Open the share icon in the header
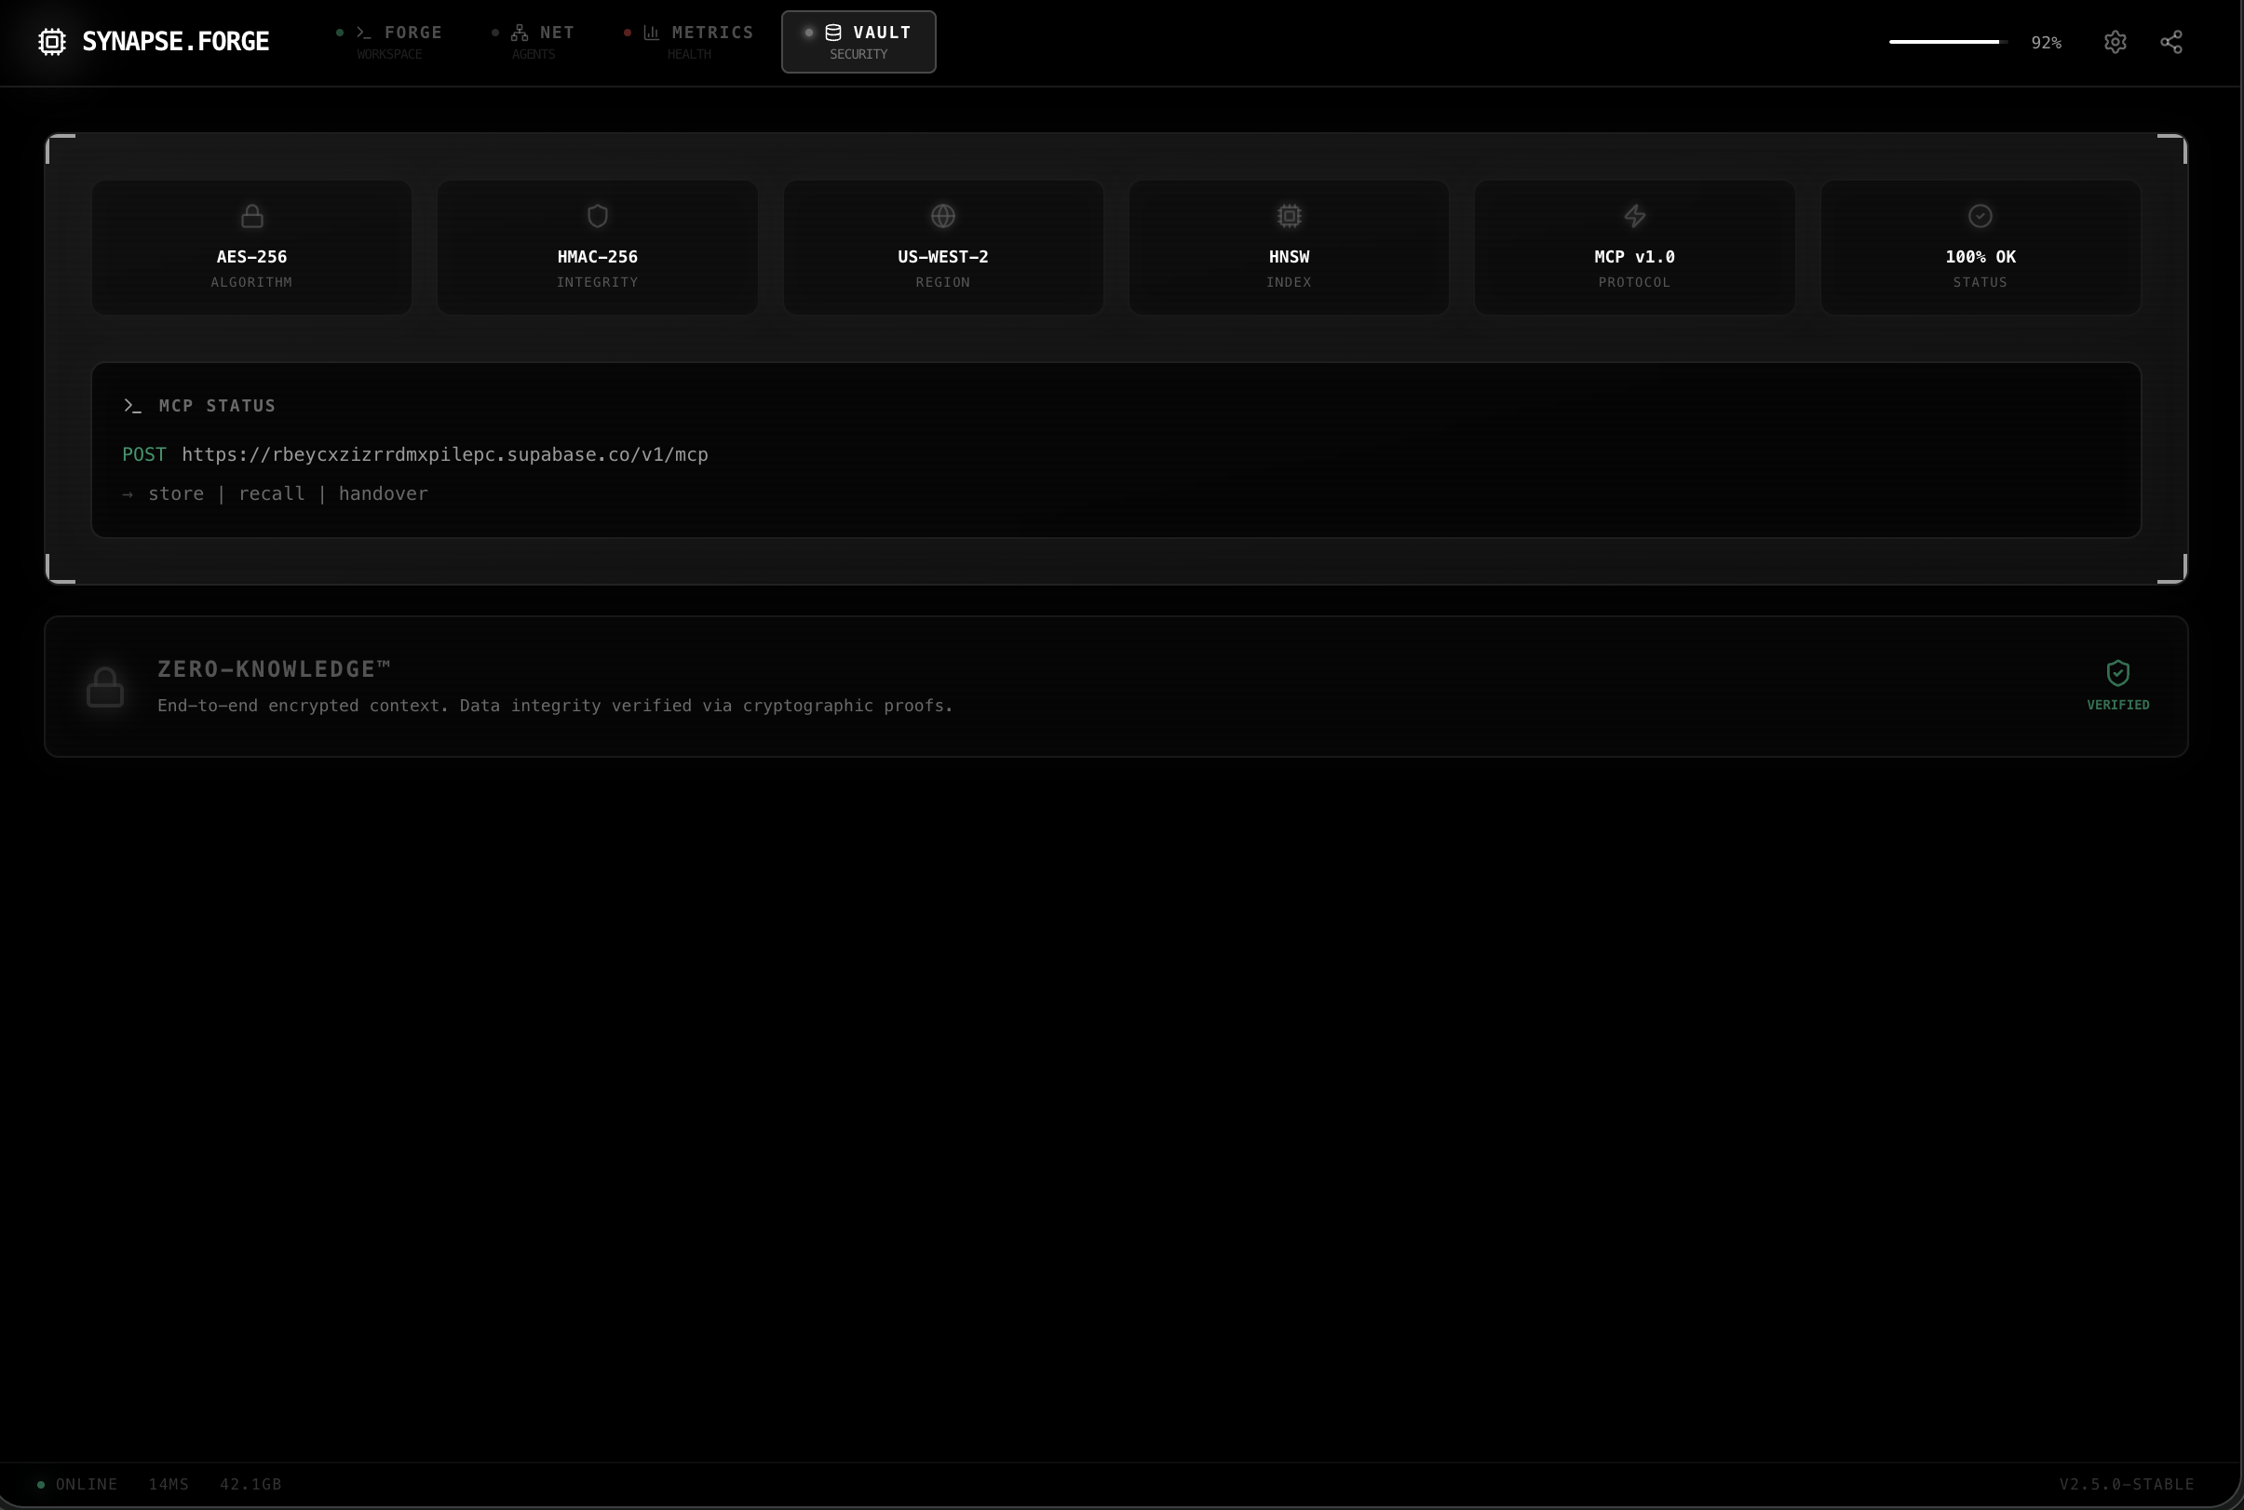Viewport: 2244px width, 1510px height. (2170, 41)
